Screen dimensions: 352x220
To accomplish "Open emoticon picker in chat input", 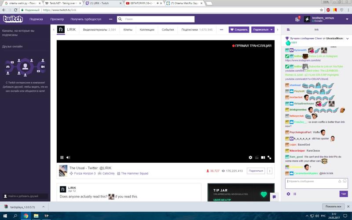I will [345, 181].
